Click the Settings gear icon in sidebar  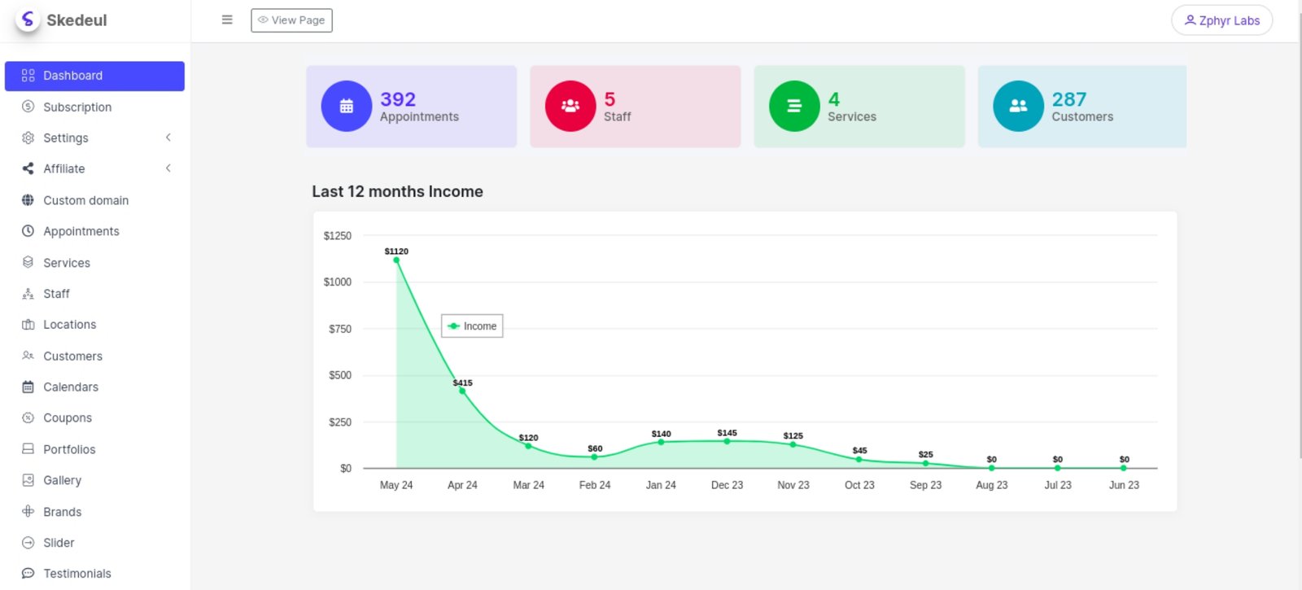28,138
